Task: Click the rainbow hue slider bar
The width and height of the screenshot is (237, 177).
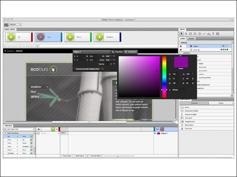Action: coord(164,77)
